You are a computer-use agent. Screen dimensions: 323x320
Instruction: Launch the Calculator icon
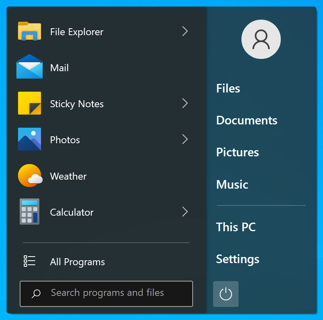(30, 212)
